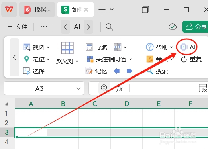Click cell D2

coord(127,123)
